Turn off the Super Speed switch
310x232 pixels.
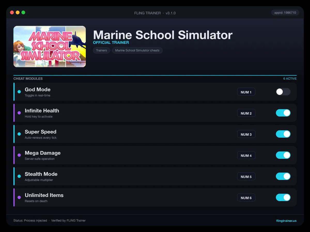283,134
